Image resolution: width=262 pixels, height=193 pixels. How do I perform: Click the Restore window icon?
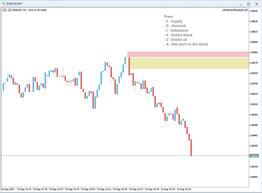248,4
